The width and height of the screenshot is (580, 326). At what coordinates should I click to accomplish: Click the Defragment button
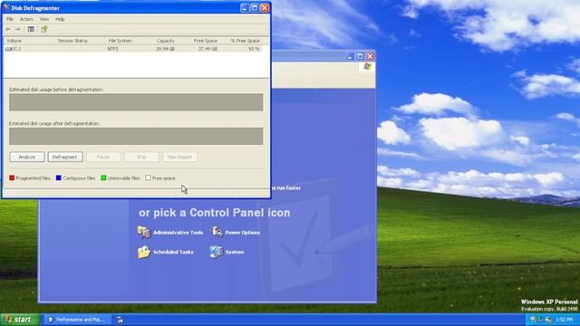[64, 157]
